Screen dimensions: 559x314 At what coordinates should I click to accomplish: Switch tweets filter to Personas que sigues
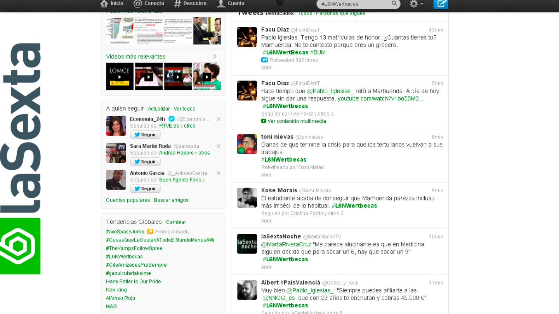[x=340, y=14]
